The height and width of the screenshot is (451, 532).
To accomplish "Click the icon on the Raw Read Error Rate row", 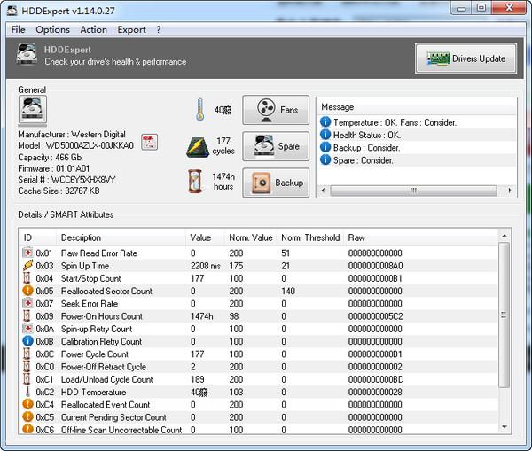I will 27,253.
